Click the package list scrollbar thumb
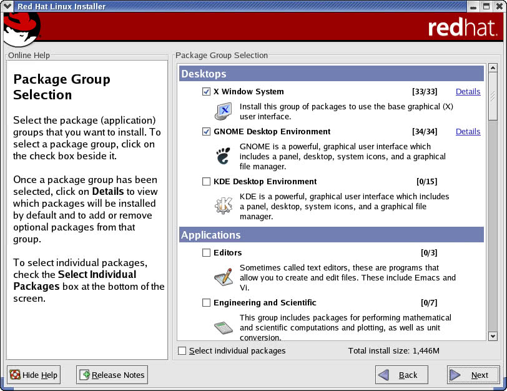The height and width of the screenshot is (391, 507). [493, 96]
